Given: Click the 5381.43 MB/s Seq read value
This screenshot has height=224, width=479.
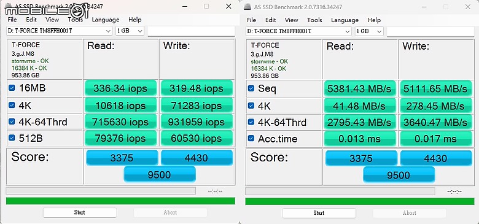Looking at the screenshot, I should 359,89.
